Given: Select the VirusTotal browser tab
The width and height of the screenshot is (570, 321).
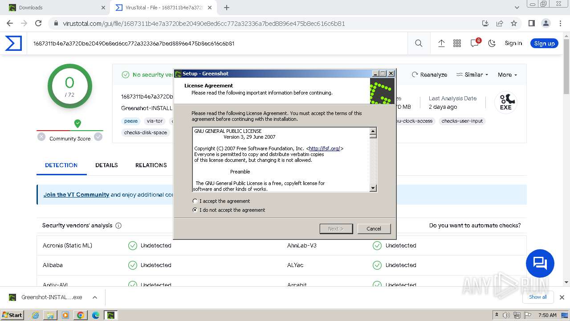Looking at the screenshot, I should 164,8.
